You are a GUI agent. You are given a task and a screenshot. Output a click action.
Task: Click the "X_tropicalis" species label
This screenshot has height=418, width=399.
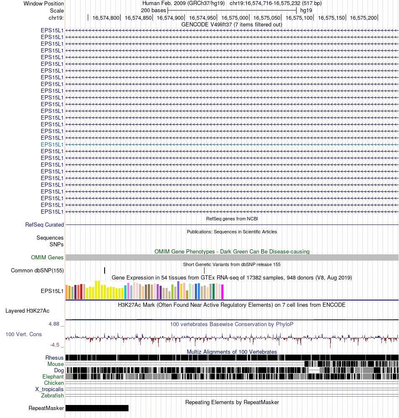[x=50, y=389]
